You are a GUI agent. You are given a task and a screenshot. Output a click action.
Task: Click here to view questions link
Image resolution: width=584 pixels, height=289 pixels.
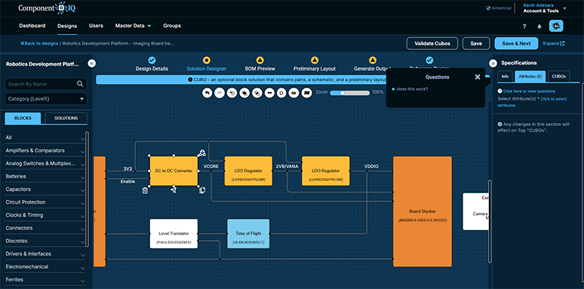click(529, 91)
